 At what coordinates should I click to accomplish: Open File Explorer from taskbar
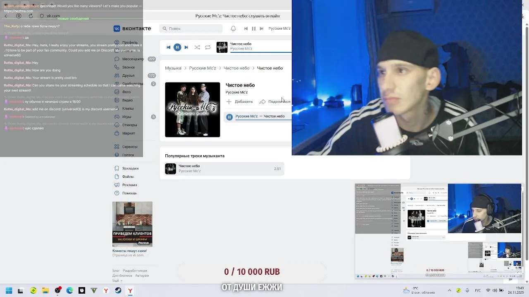[45, 291]
